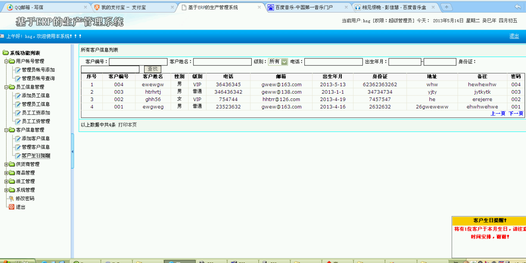Go to 下一页 next page

click(x=516, y=114)
